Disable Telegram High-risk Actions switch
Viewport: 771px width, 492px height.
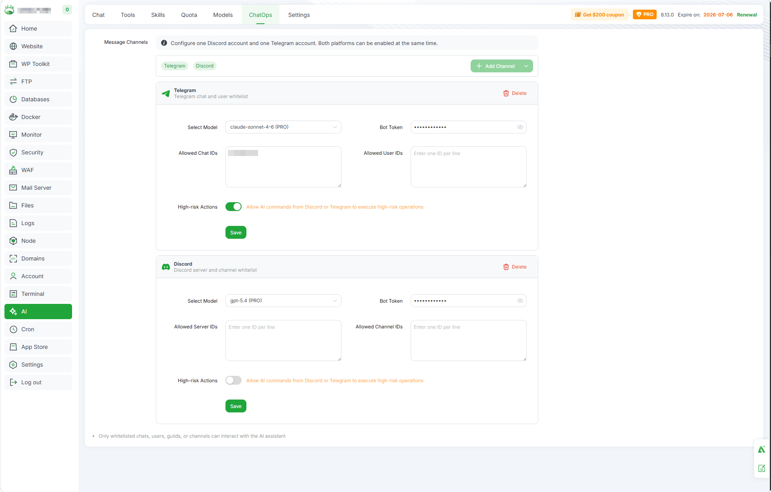point(234,207)
